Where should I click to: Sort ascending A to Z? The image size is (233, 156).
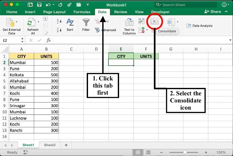(59, 21)
